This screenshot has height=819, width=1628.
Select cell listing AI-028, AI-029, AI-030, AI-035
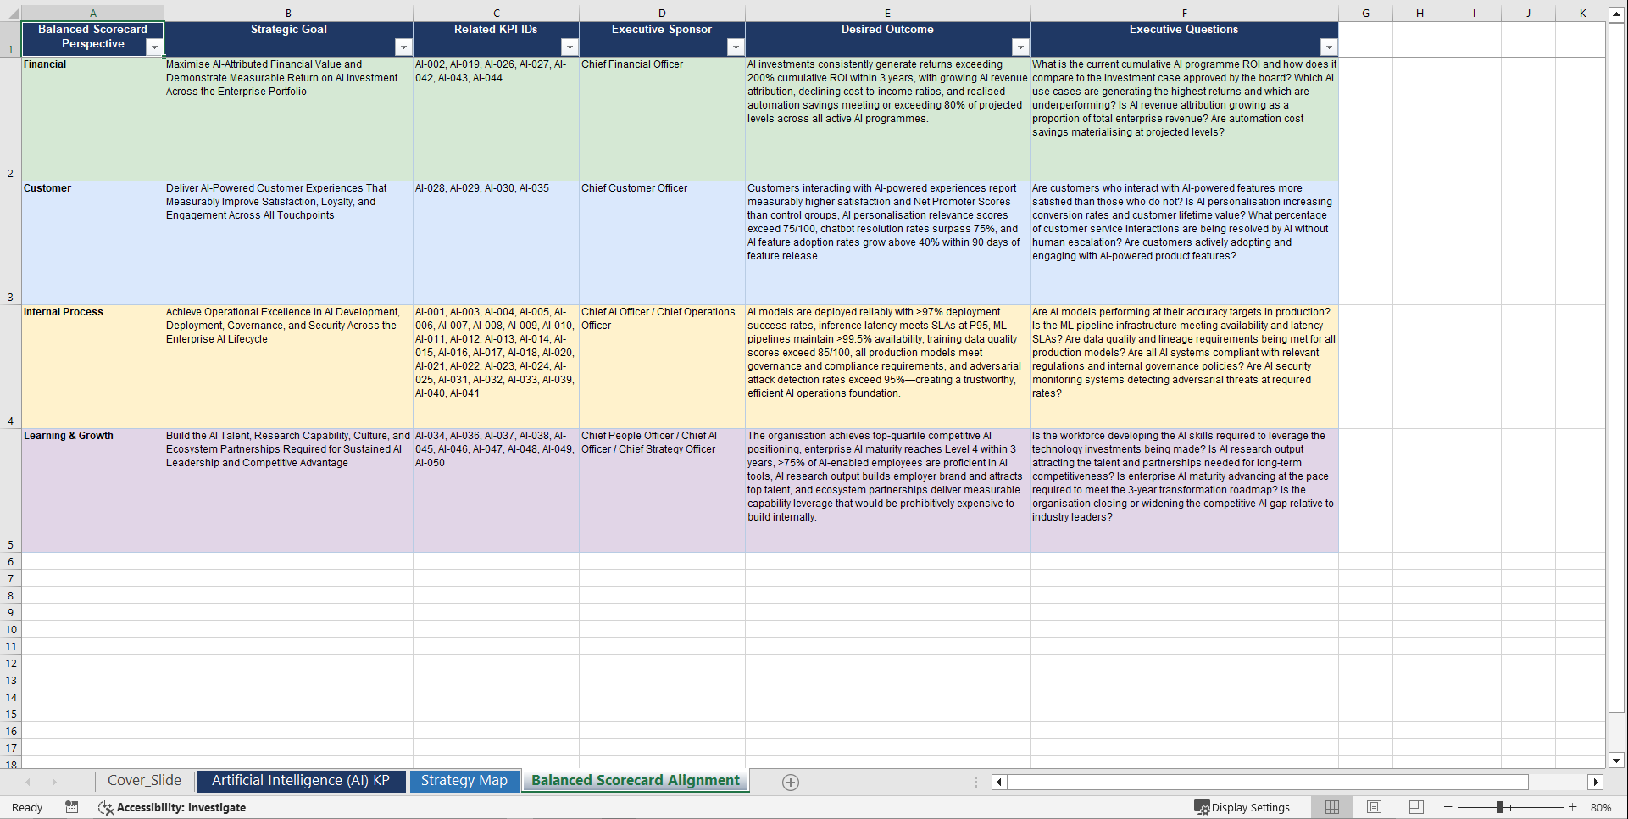pyautogui.click(x=496, y=242)
